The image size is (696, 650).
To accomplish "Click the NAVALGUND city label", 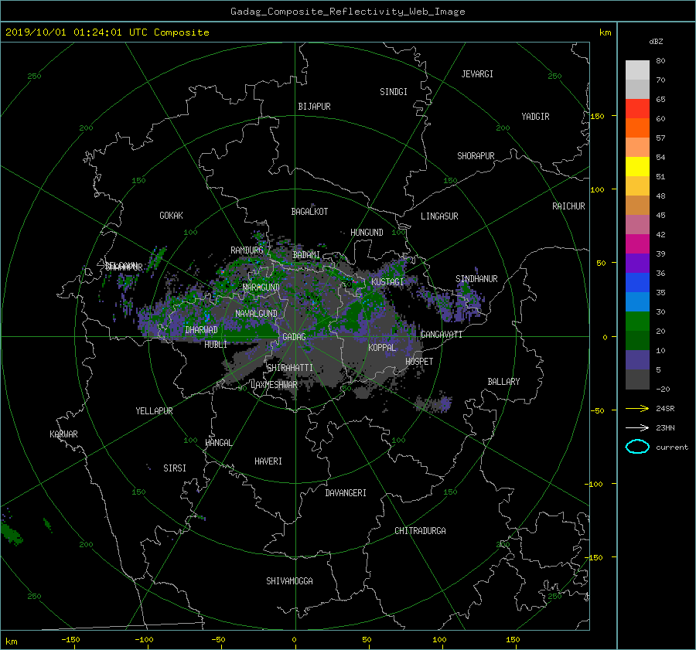I will click(x=256, y=313).
